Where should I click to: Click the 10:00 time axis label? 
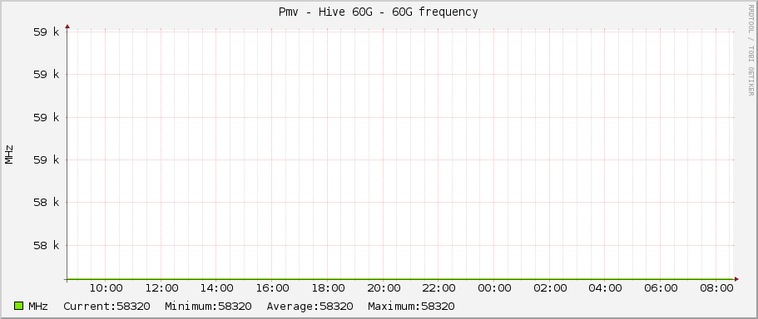click(x=106, y=288)
